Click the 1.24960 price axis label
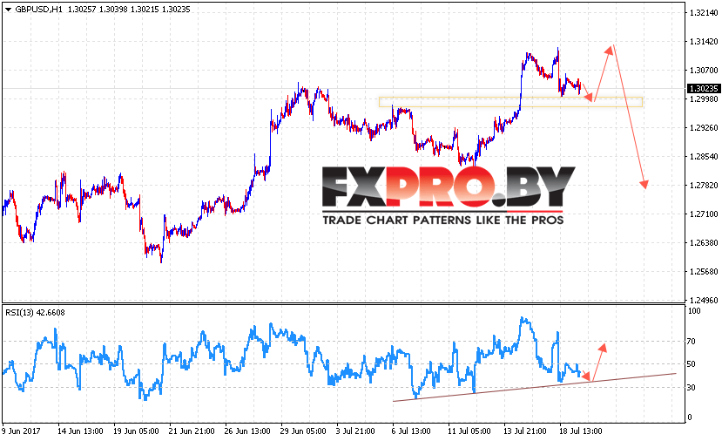 point(704,300)
